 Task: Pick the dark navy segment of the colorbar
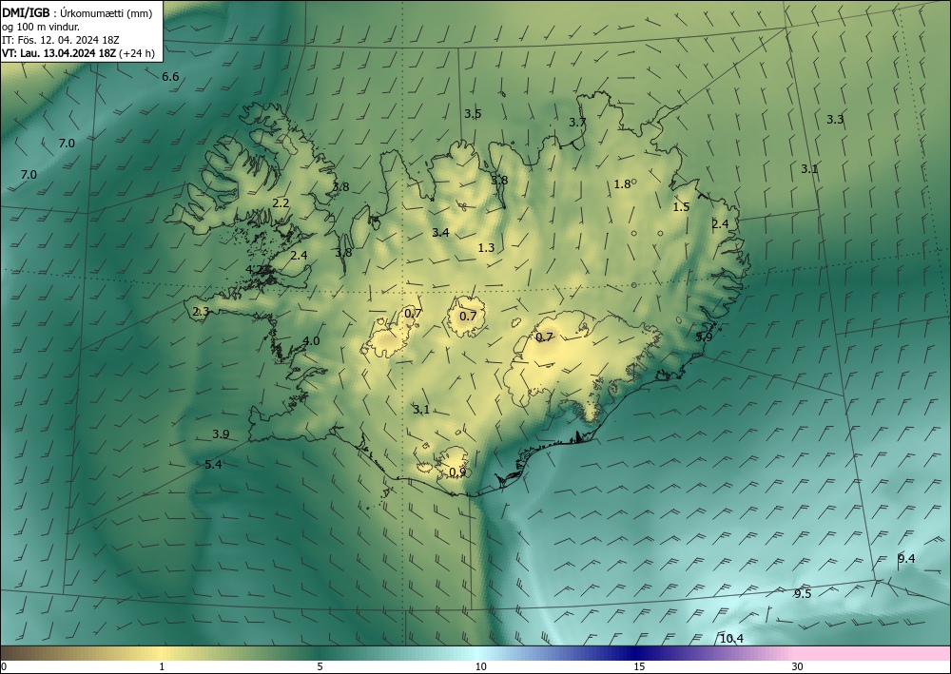tap(637, 653)
